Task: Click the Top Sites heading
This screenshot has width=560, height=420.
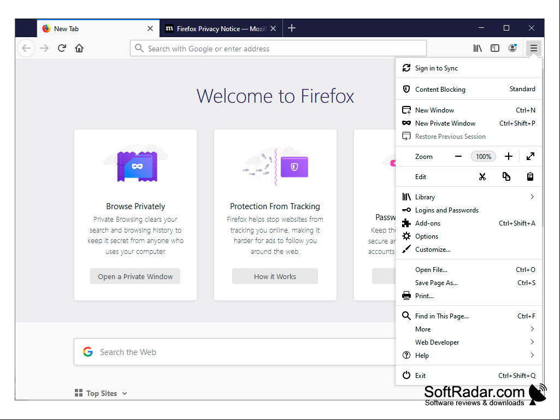Action: pyautogui.click(x=102, y=394)
